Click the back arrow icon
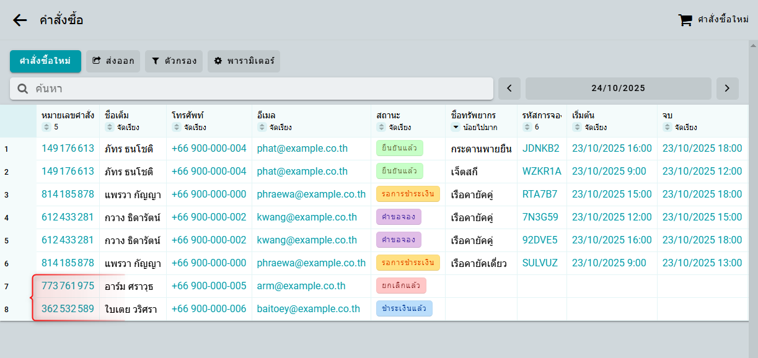The width and height of the screenshot is (758, 358). (20, 20)
